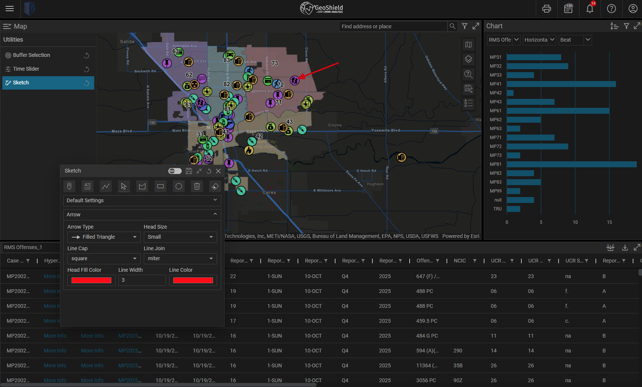Click the trash icon in Sketch panel
The image size is (642, 387).
197,186
